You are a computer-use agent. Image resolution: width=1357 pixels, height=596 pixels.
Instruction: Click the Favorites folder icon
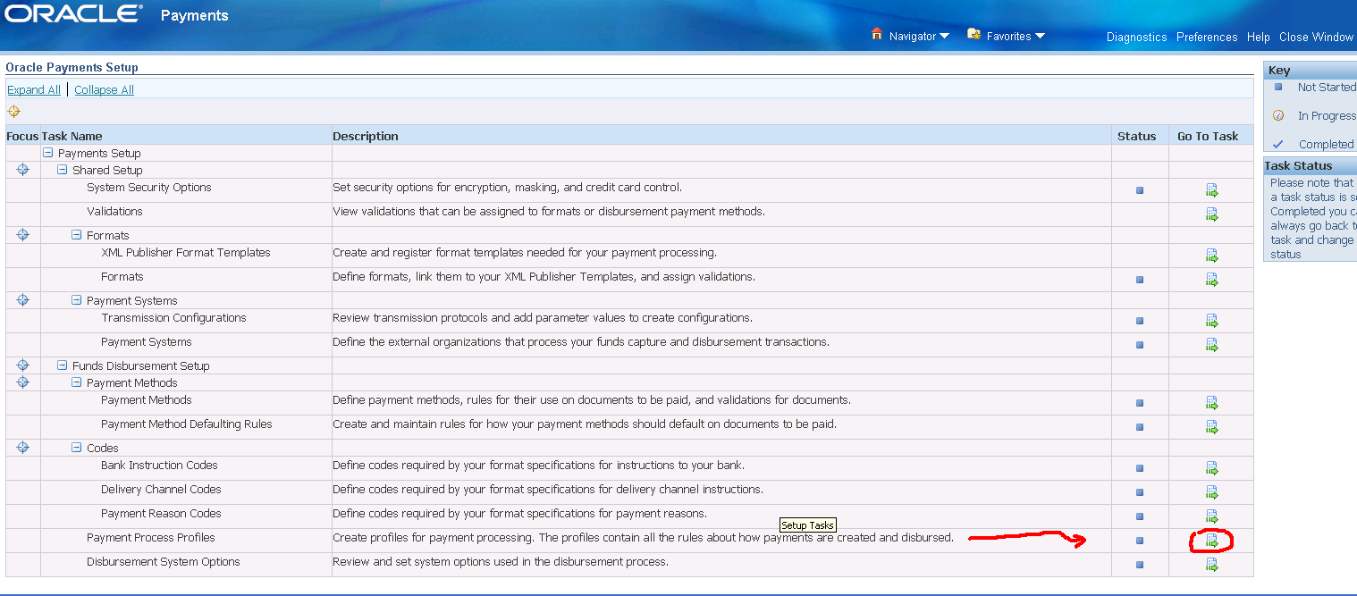pos(974,34)
